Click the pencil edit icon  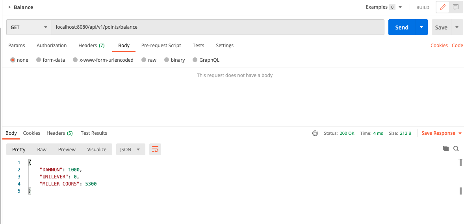point(443,7)
